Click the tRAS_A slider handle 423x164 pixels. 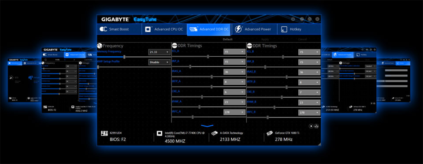click(211, 77)
